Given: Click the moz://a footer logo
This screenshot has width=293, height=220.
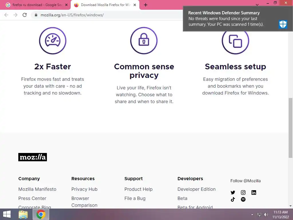Looking at the screenshot, I should click(x=33, y=157).
